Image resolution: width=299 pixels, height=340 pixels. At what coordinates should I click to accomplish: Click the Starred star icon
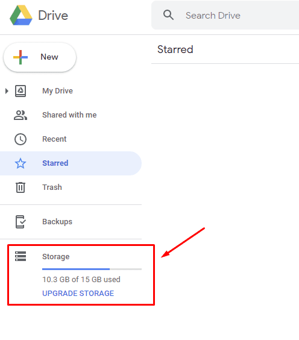[x=20, y=163]
